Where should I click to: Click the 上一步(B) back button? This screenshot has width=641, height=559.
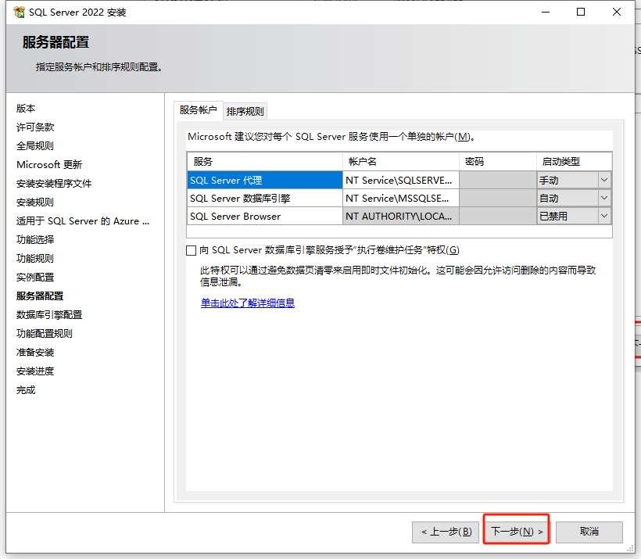click(446, 532)
